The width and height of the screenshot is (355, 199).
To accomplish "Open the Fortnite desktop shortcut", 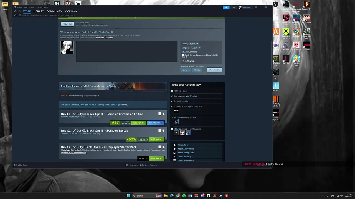I will pyautogui.click(x=276, y=87).
